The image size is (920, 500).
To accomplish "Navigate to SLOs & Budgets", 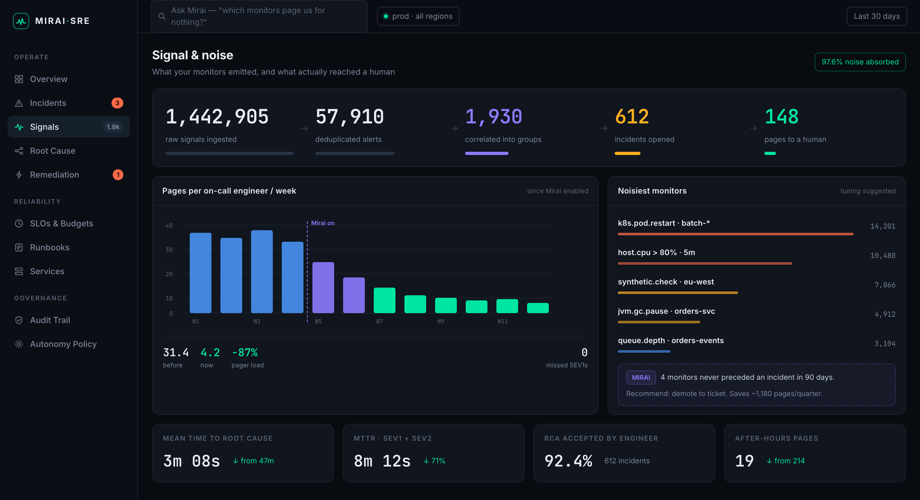I will 69,224.
